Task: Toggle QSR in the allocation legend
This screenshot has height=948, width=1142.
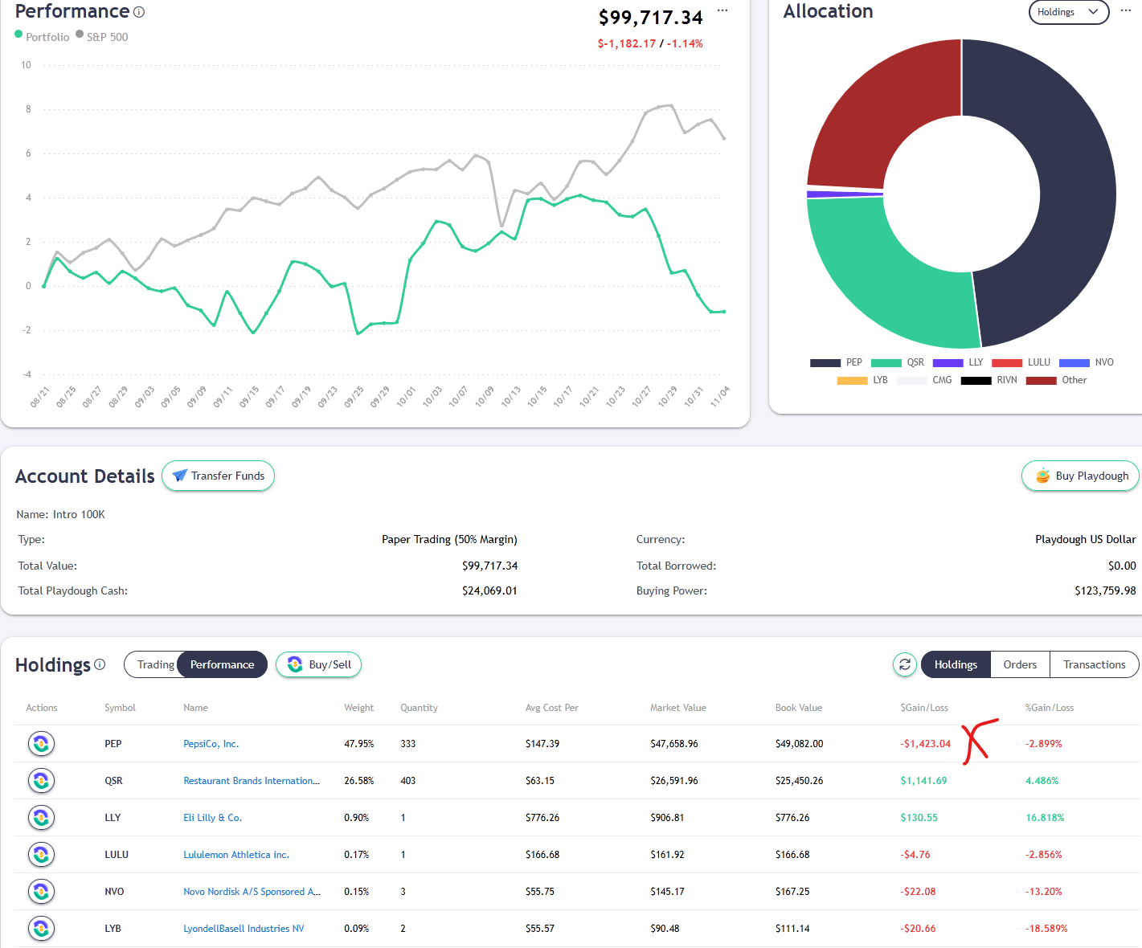Action: pyautogui.click(x=898, y=362)
